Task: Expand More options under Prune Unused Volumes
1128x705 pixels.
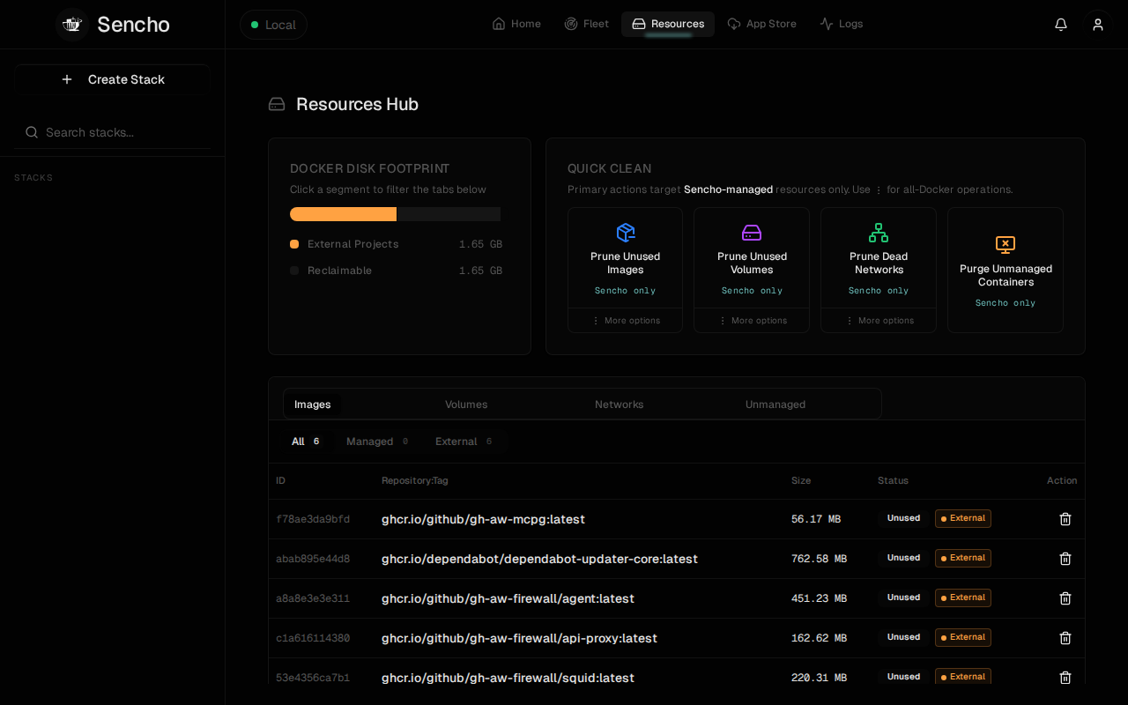Action: pos(752,321)
